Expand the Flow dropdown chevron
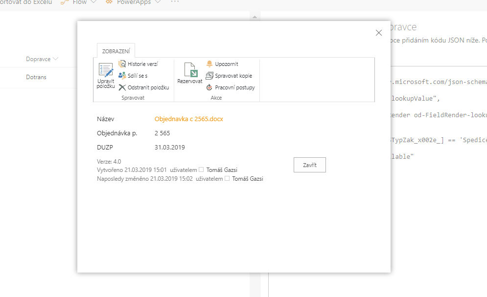The height and width of the screenshot is (297, 487). point(93,2)
